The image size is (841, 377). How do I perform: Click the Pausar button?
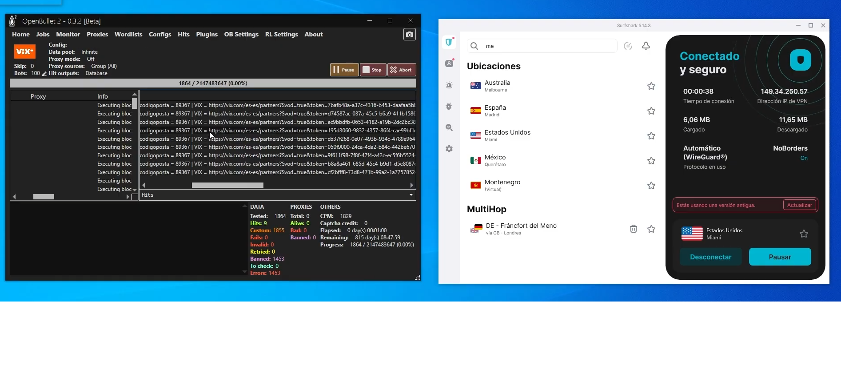pyautogui.click(x=780, y=257)
